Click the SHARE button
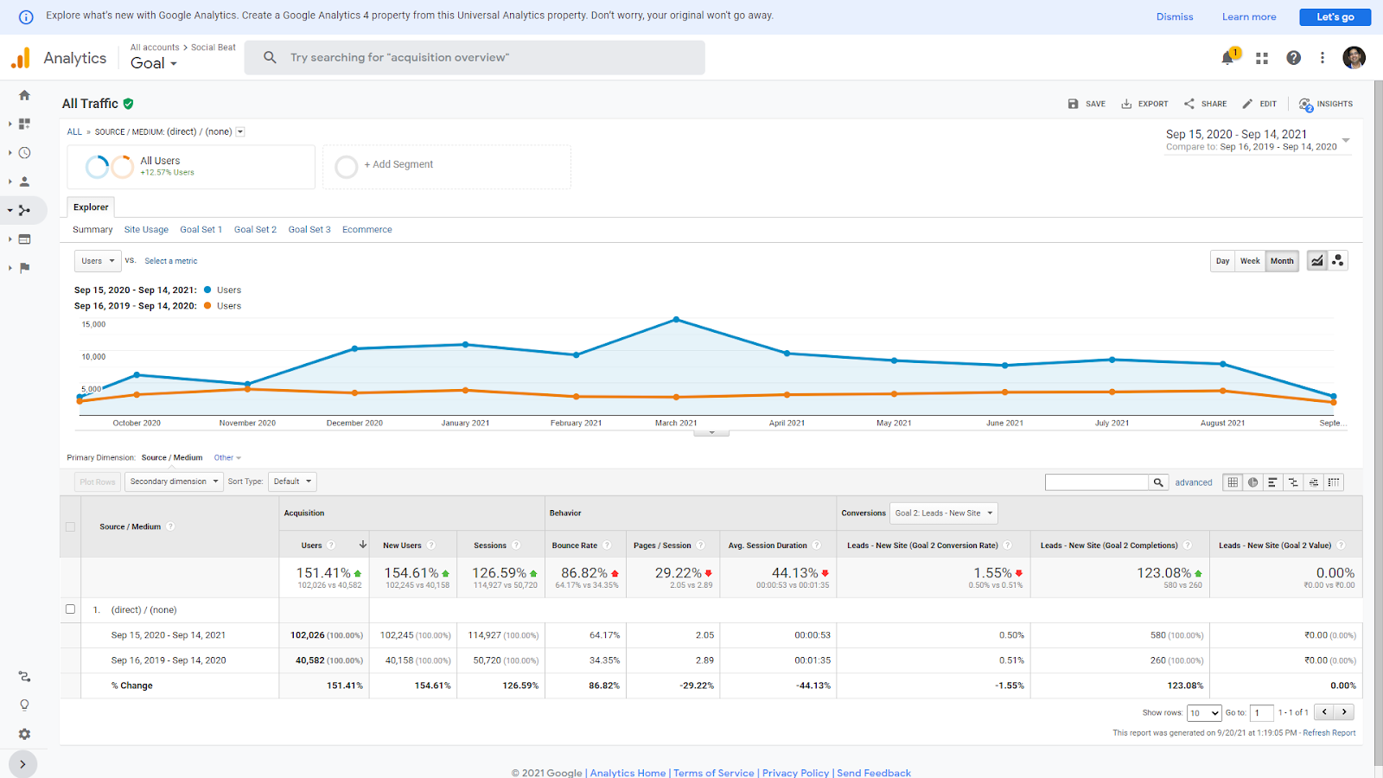Viewport: 1383px width, 778px height. click(1205, 104)
